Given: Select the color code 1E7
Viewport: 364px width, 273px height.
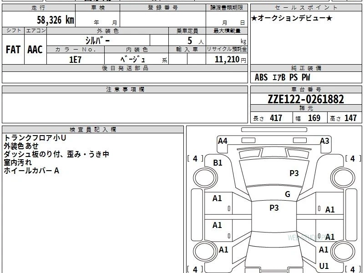Looking at the screenshot, I should tap(76, 60).
